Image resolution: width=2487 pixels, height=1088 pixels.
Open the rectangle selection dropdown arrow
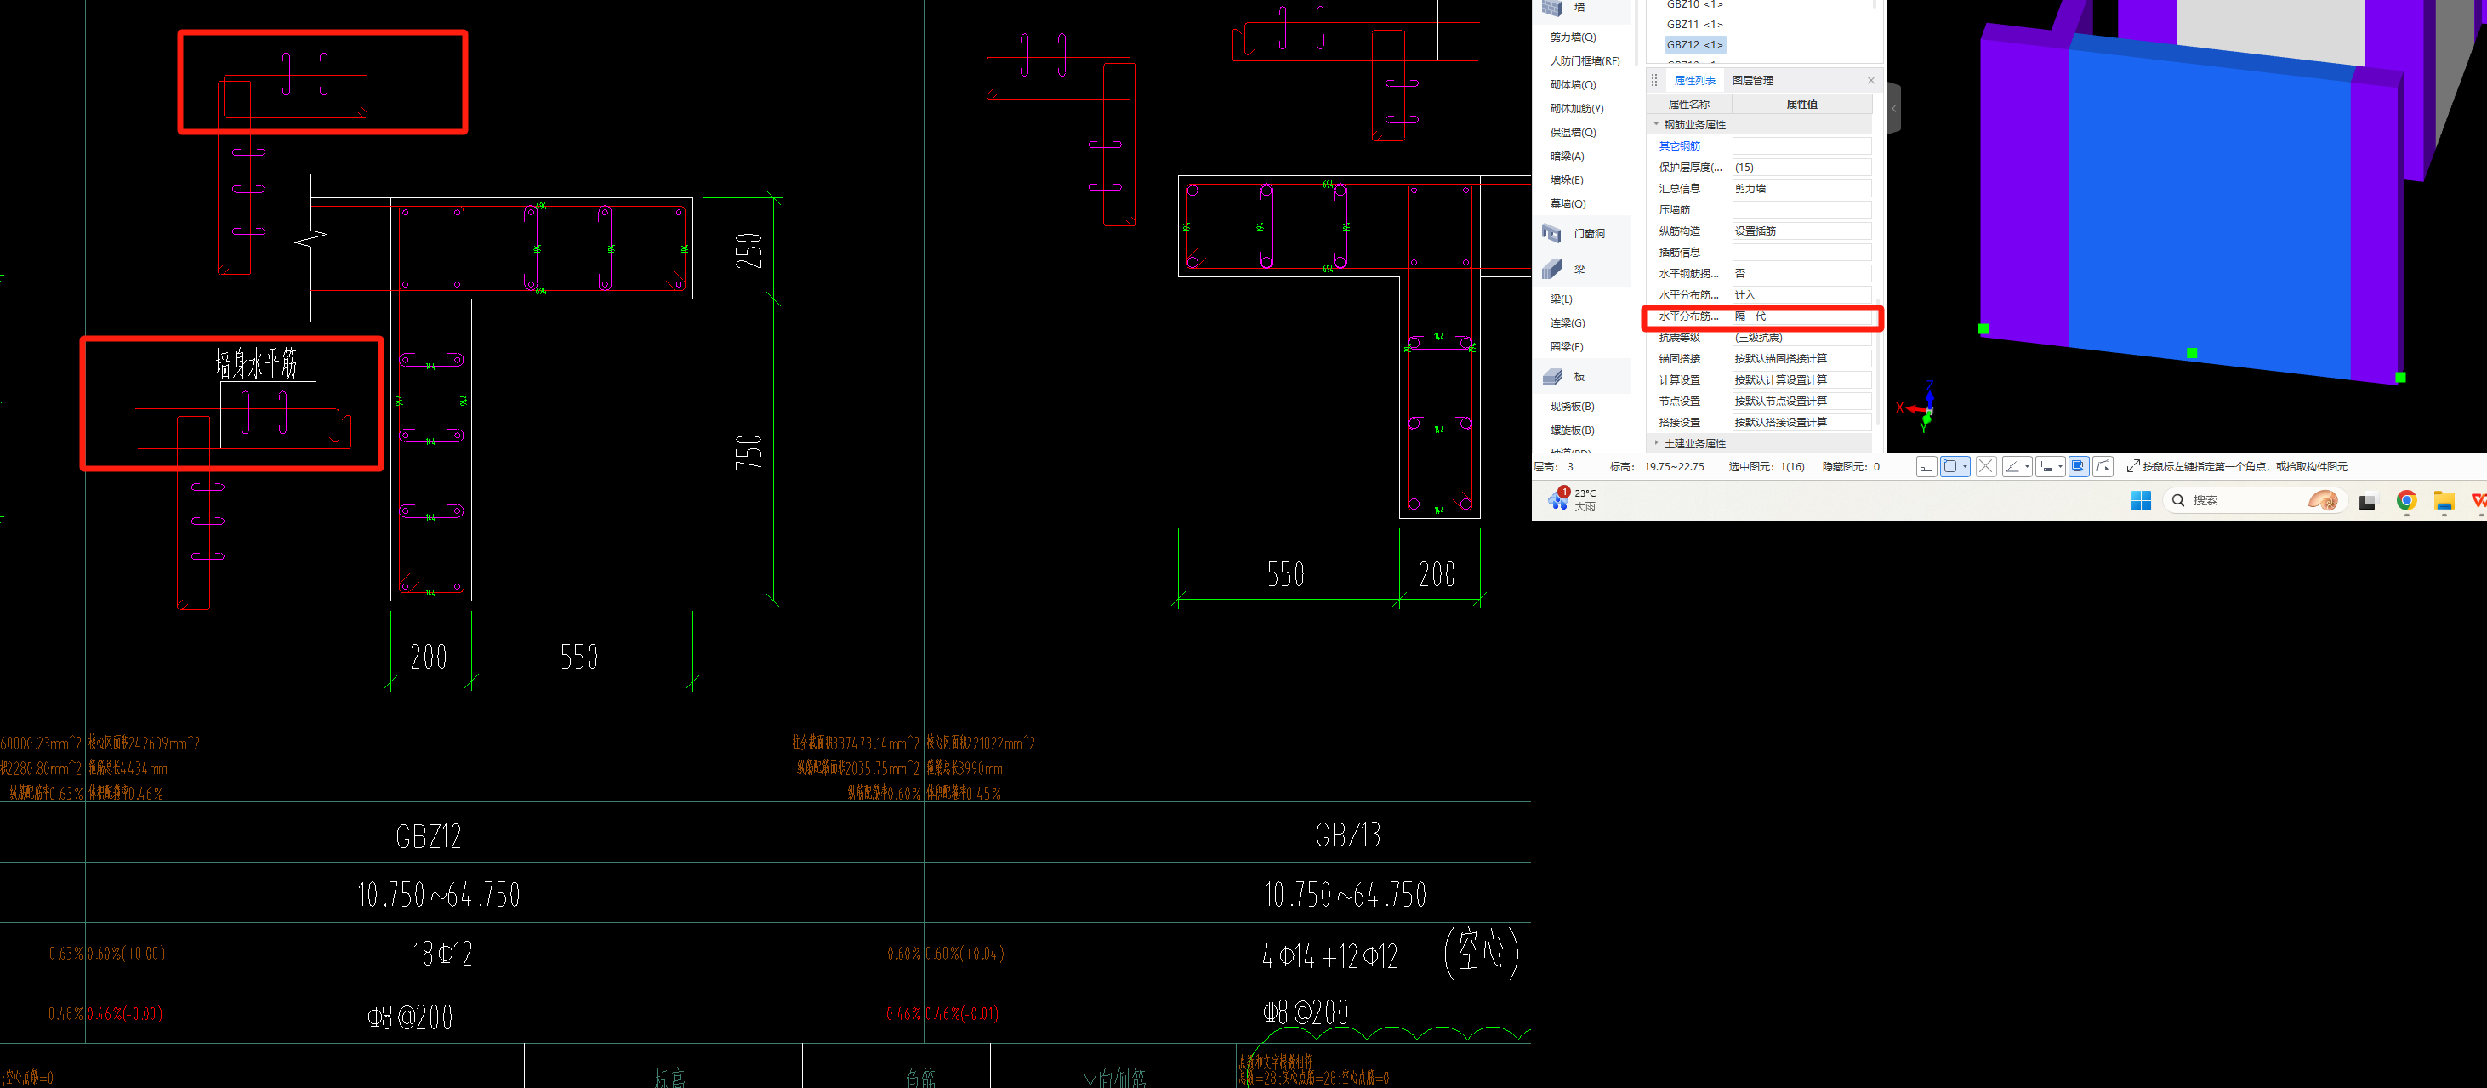click(x=1965, y=466)
